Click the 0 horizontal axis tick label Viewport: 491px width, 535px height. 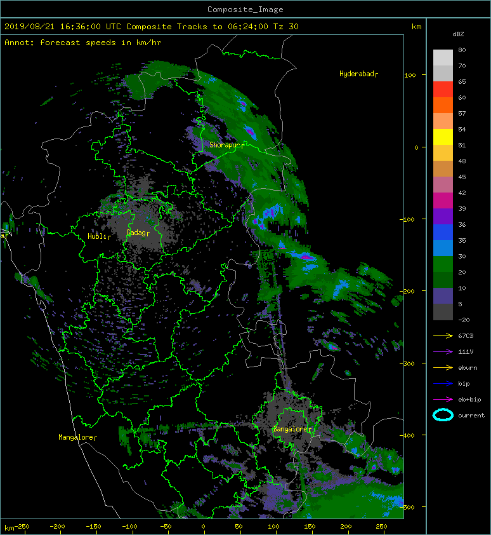tap(203, 527)
